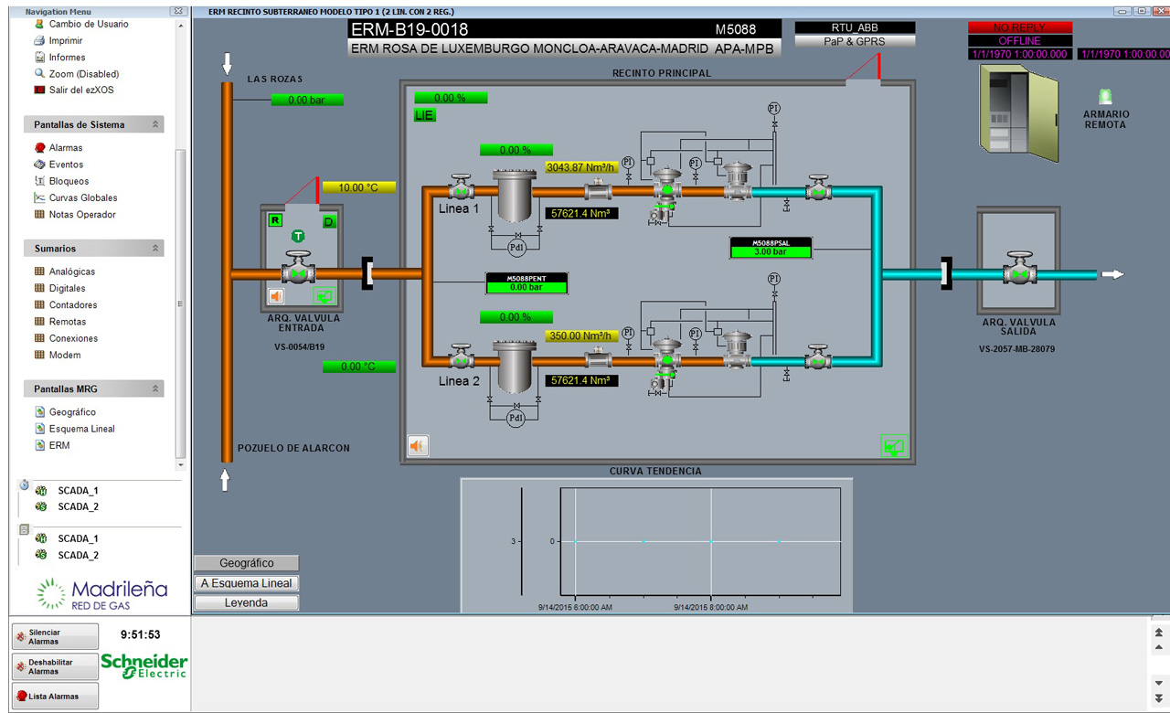Click the Leyenda button

246,603
